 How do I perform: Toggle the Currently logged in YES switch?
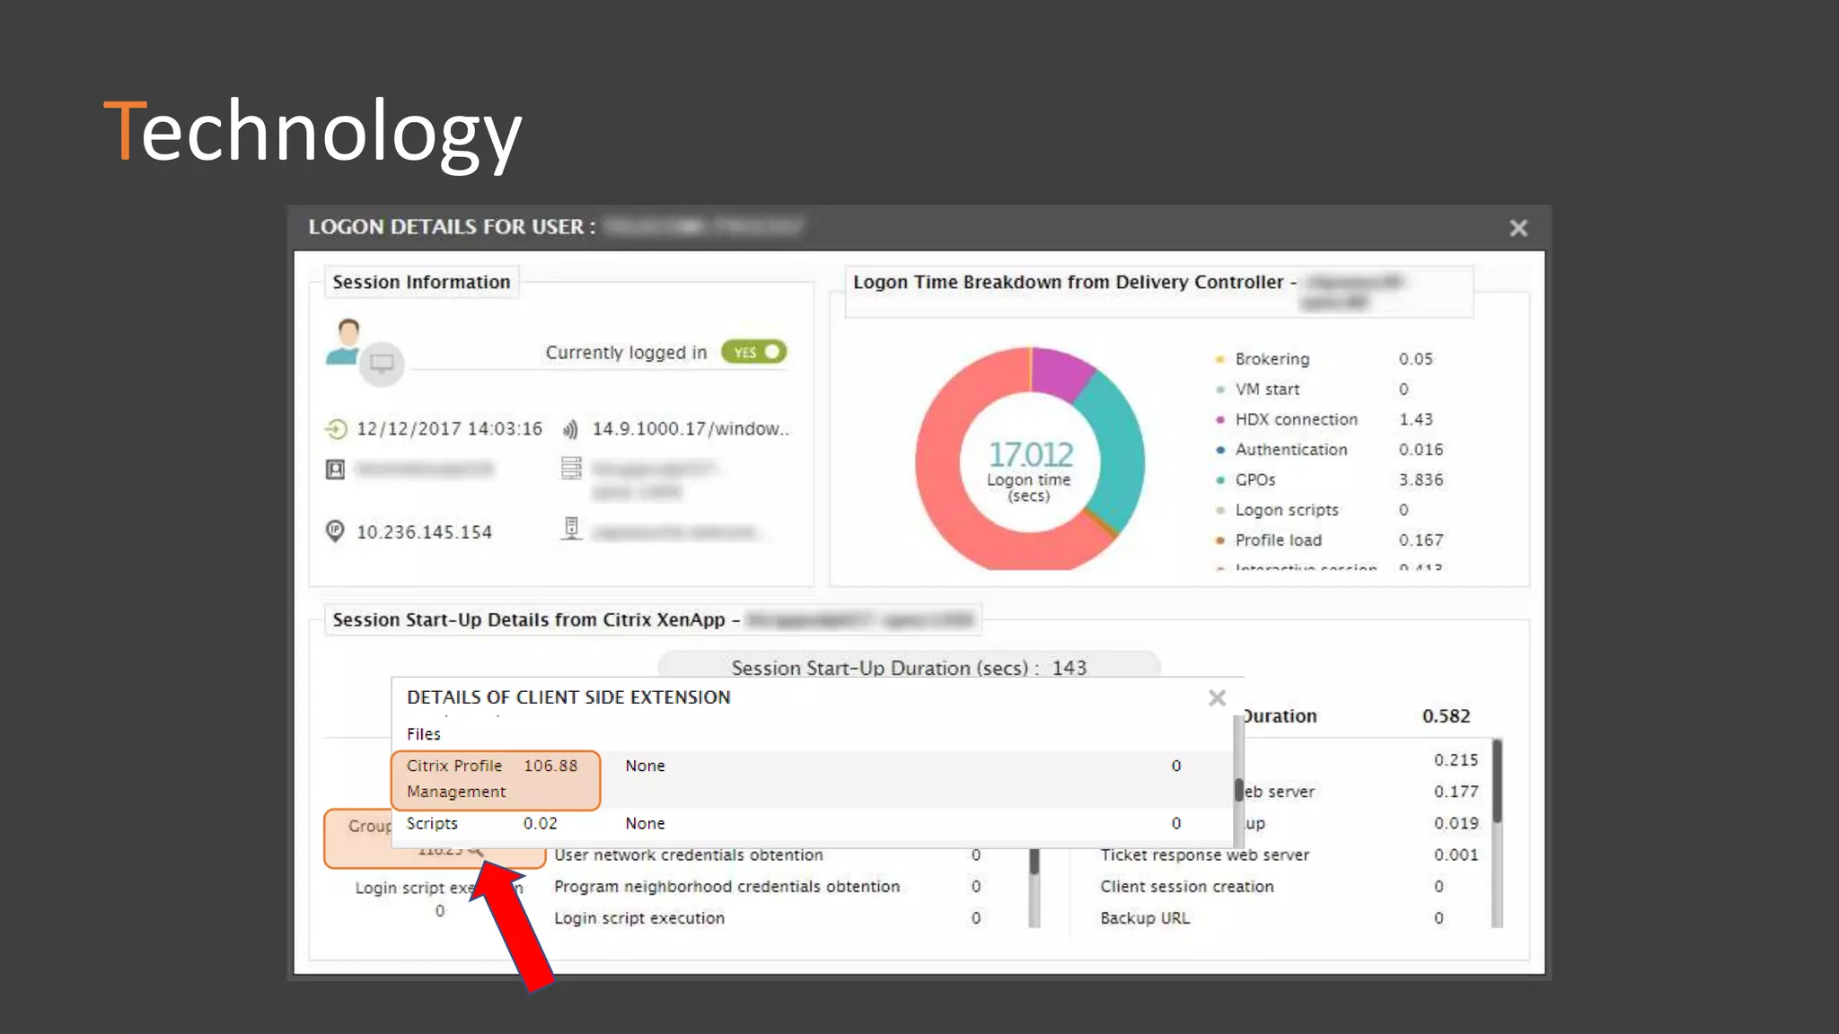coord(754,352)
